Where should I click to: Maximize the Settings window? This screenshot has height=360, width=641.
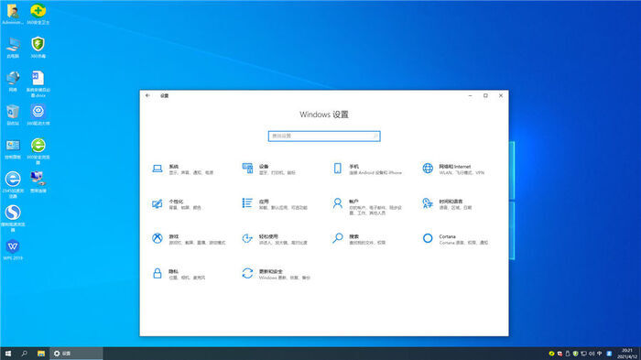(x=485, y=95)
